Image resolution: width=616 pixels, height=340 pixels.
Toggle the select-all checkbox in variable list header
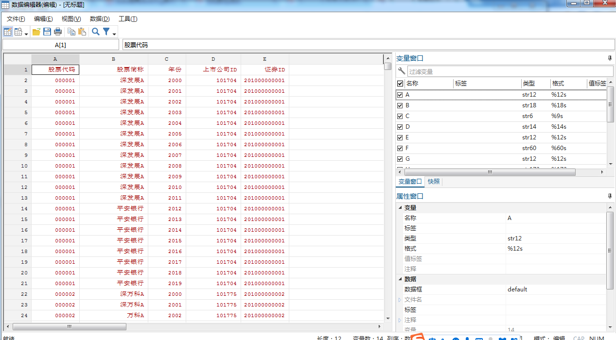point(400,84)
